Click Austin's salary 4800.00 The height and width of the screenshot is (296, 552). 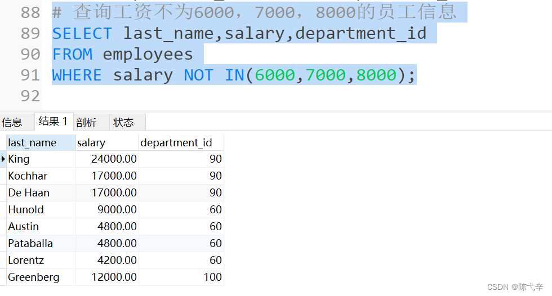108,226
